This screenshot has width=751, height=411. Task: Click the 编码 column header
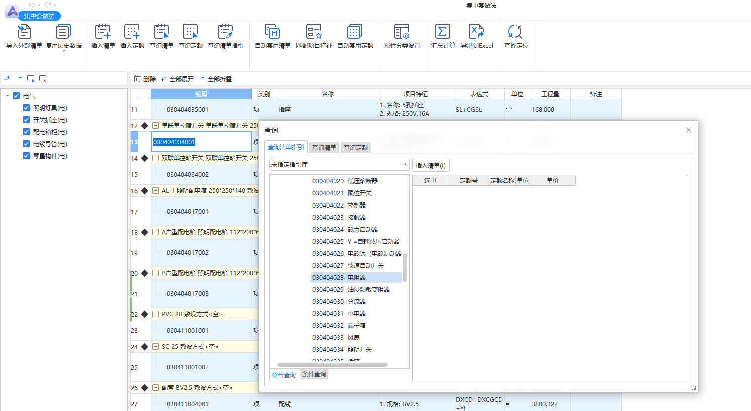(201, 94)
